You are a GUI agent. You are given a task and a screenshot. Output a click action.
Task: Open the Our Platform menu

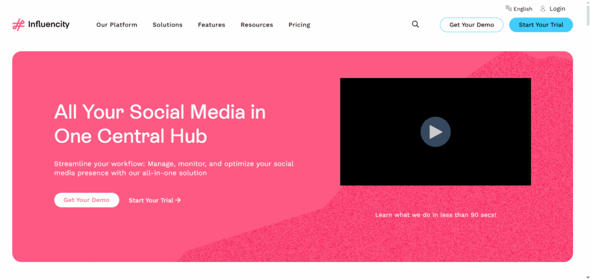pos(117,25)
